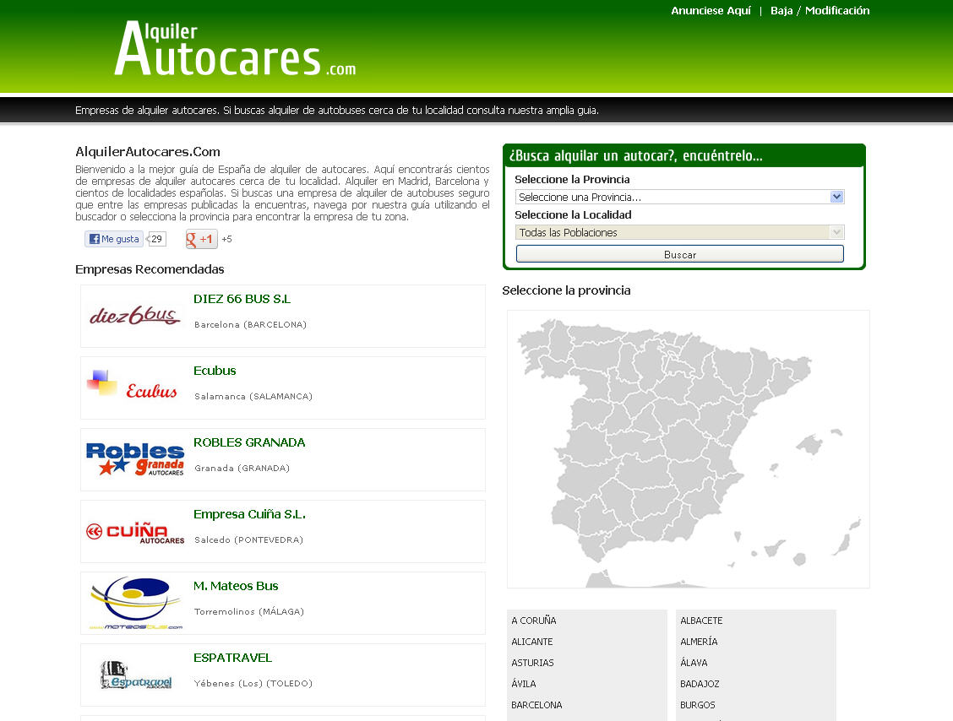The width and height of the screenshot is (953, 721).
Task: Click the Salamanca (SALAMANCA) location text
Action: pos(253,396)
